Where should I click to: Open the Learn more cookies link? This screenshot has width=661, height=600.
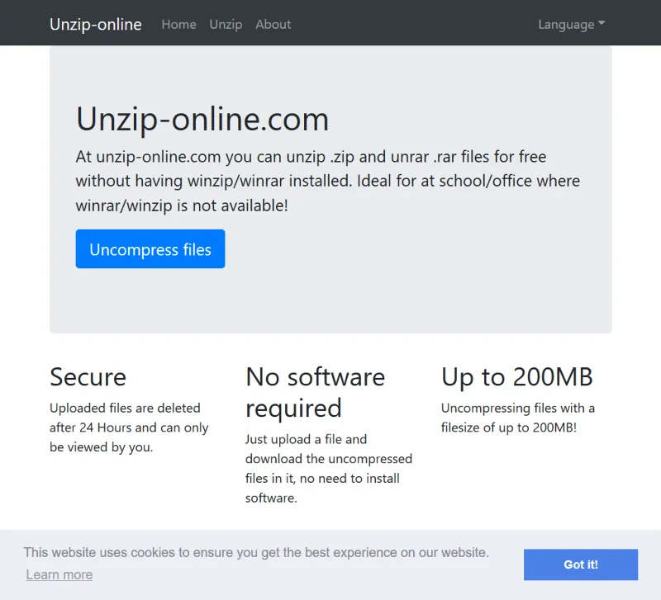[x=59, y=574]
